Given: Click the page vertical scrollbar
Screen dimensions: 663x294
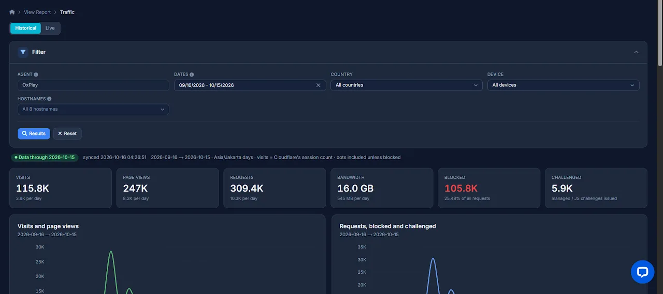Looking at the screenshot, I should pos(660,34).
